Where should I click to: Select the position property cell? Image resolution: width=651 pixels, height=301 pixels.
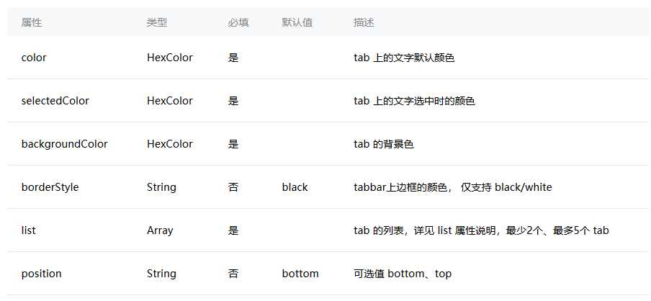pyautogui.click(x=41, y=274)
